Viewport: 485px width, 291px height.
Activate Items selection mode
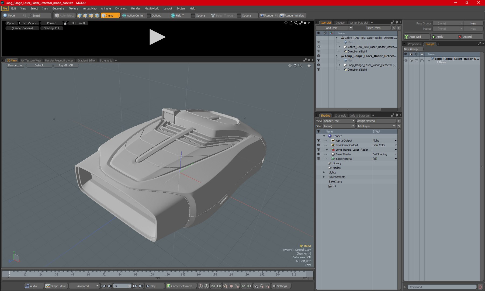click(110, 16)
